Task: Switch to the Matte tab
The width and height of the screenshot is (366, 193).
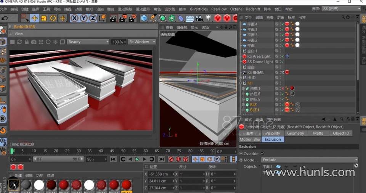Action: [318, 133]
